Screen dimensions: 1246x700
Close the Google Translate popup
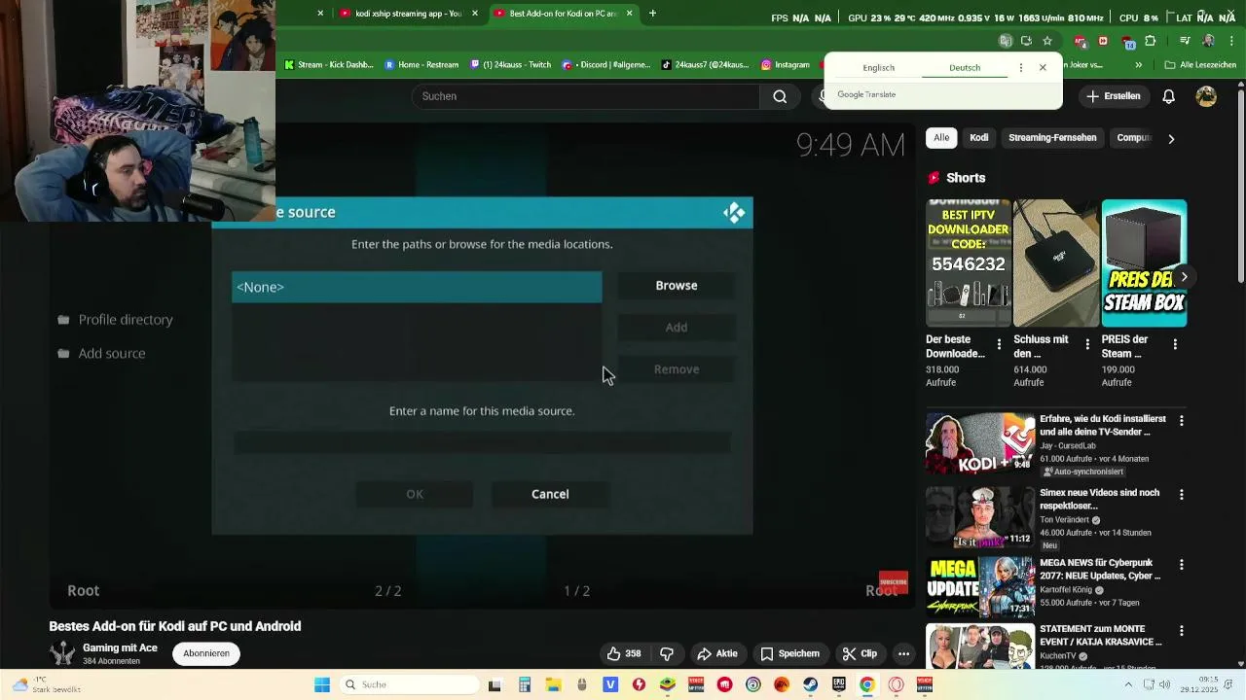point(1043,68)
